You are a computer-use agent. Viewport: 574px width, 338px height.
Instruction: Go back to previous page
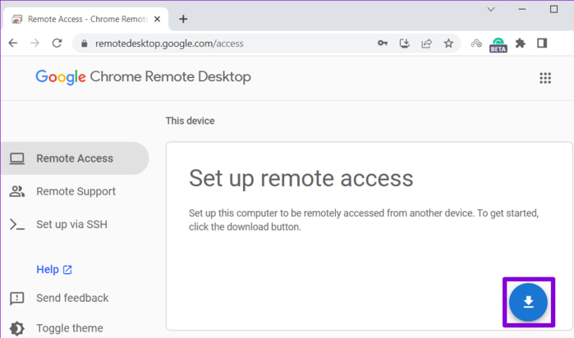pos(13,43)
